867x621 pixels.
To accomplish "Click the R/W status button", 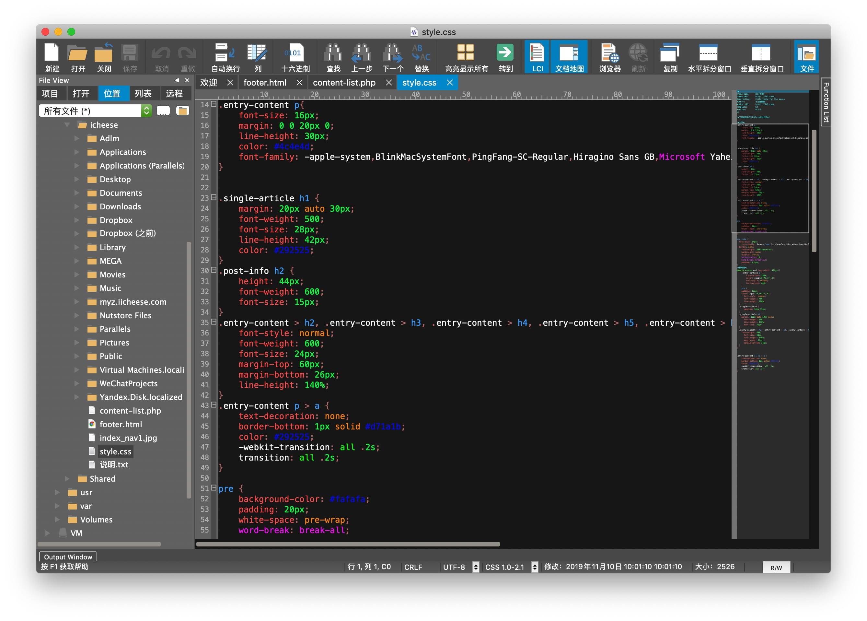I will tap(776, 568).
